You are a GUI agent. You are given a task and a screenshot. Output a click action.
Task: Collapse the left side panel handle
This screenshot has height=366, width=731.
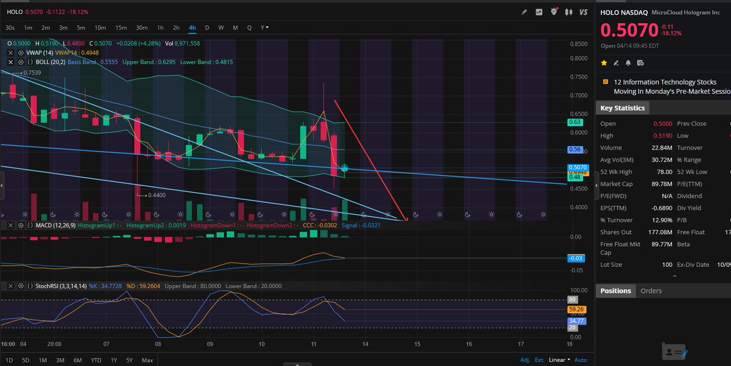pyautogui.click(x=2, y=185)
